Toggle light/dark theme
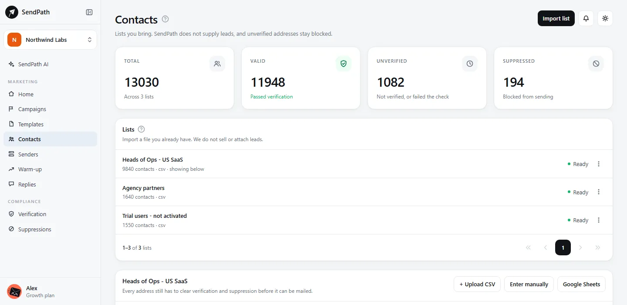This screenshot has width=627, height=305. 605,18
